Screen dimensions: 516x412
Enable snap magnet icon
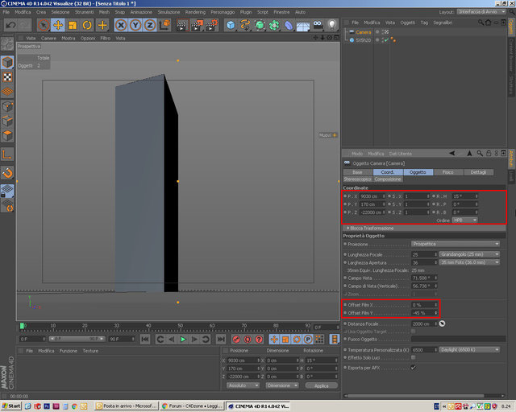point(7,172)
